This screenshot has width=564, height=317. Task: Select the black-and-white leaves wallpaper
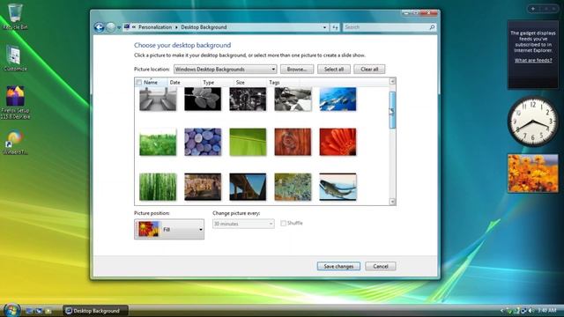tap(203, 99)
